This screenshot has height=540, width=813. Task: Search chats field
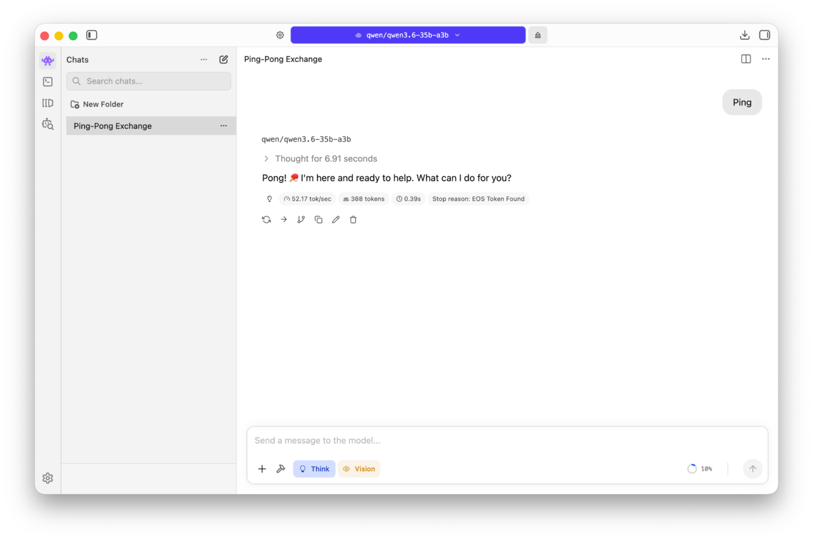(149, 81)
